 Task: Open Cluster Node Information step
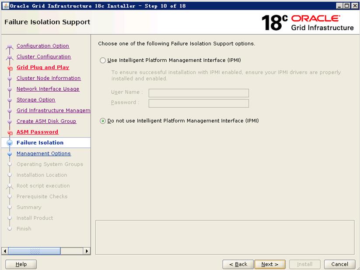pyautogui.click(x=49, y=78)
